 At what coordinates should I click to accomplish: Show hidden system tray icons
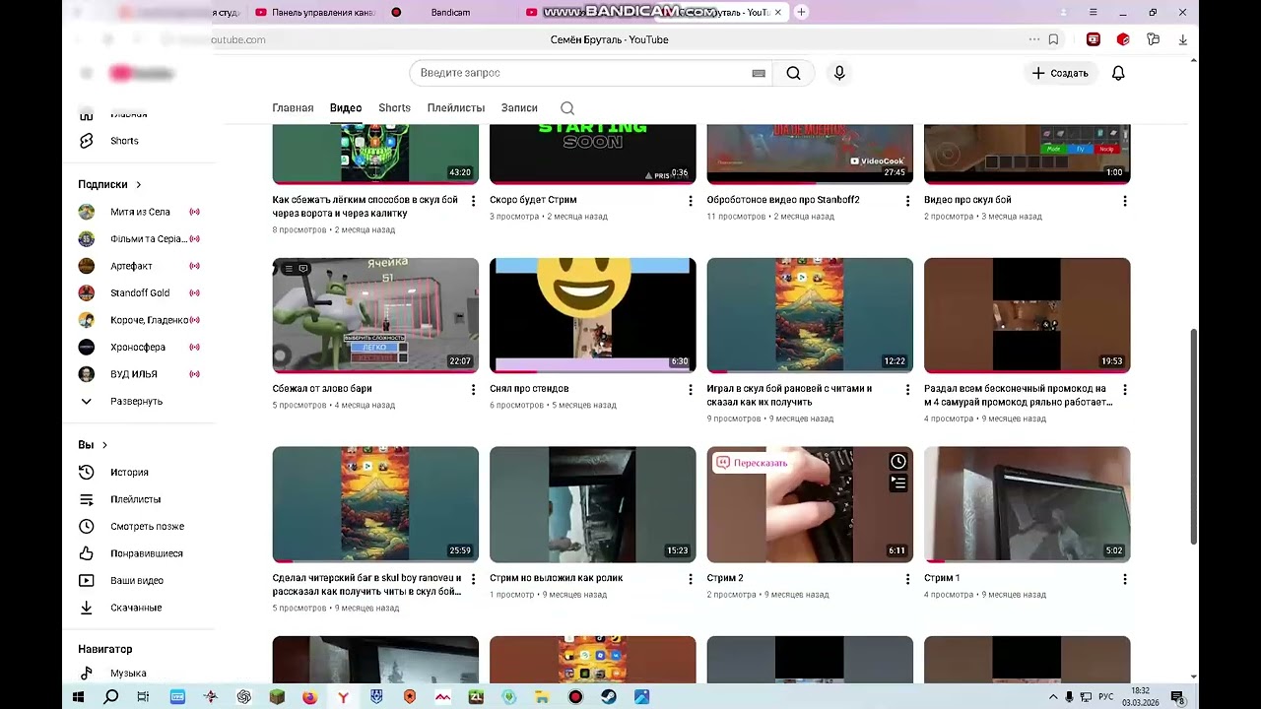click(1053, 697)
